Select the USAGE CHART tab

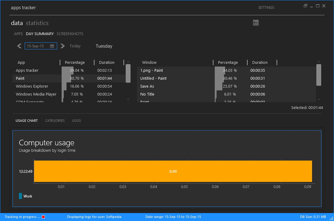pyautogui.click(x=27, y=121)
